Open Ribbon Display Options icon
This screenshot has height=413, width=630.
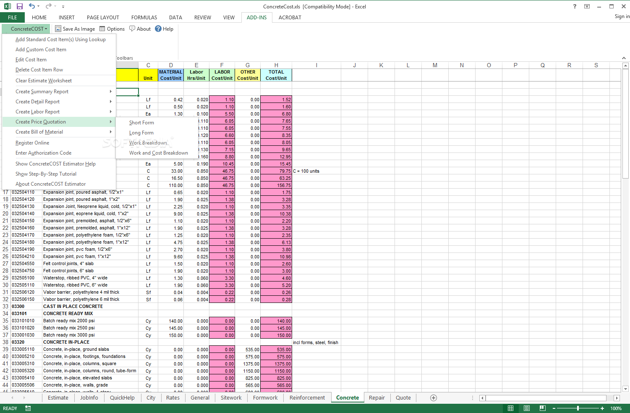click(x=587, y=6)
